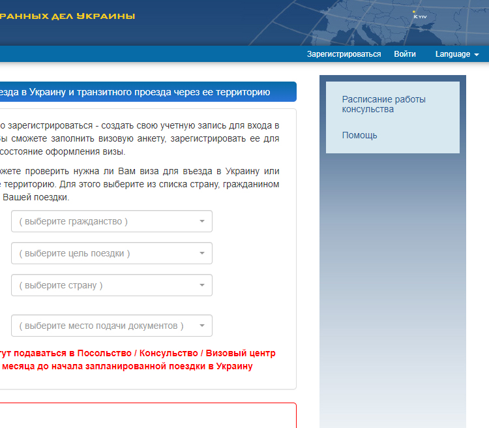Open the Войти login page
Image resolution: width=489 pixels, height=428 pixels.
tap(404, 54)
